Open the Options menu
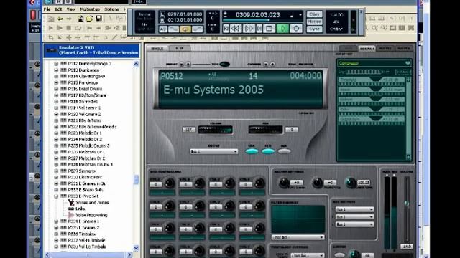Viewport: 460px width, 258px height. tap(111, 9)
